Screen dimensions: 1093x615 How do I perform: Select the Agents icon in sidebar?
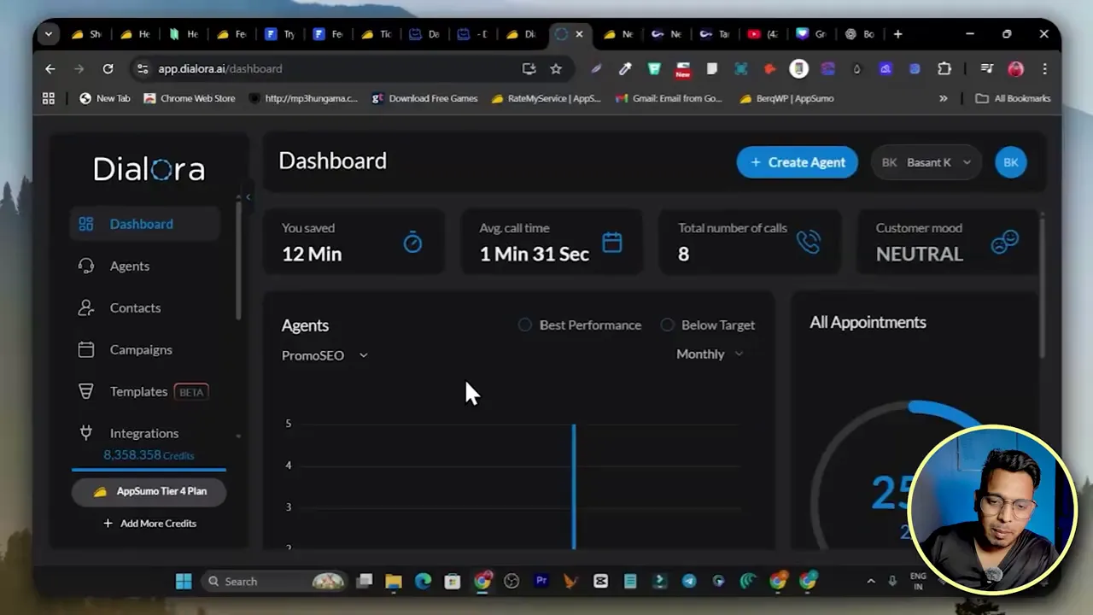click(86, 266)
